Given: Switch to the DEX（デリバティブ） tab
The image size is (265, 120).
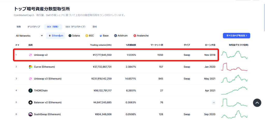Looking at the screenshot, I should [76, 27].
